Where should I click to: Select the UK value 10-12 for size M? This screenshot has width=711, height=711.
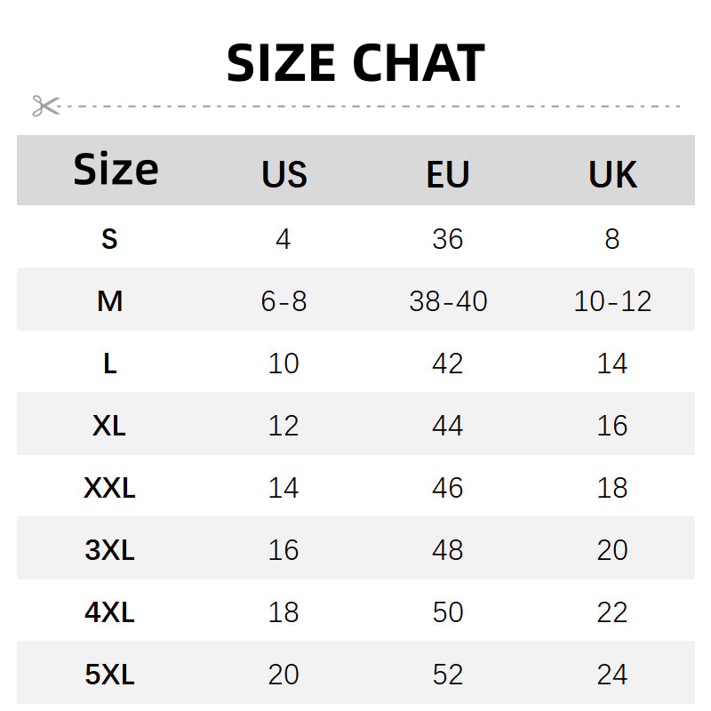[612, 301]
